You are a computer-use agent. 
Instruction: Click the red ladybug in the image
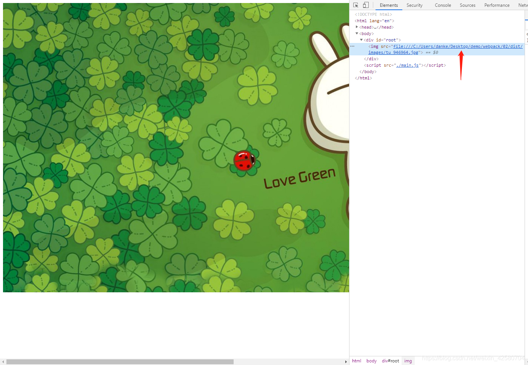tap(244, 161)
